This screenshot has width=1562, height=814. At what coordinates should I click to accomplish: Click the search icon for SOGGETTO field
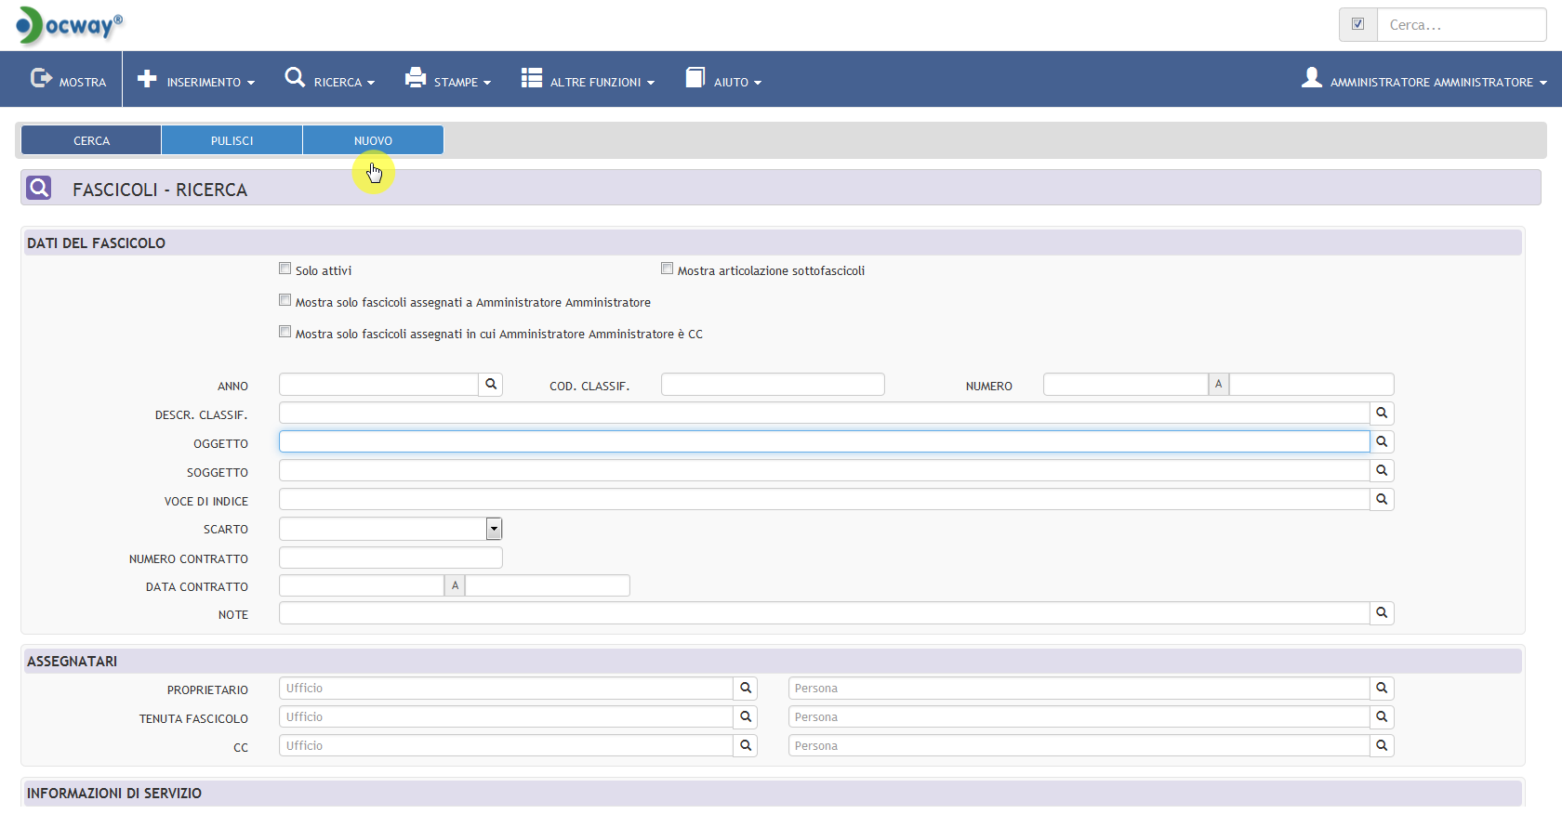[x=1382, y=471]
